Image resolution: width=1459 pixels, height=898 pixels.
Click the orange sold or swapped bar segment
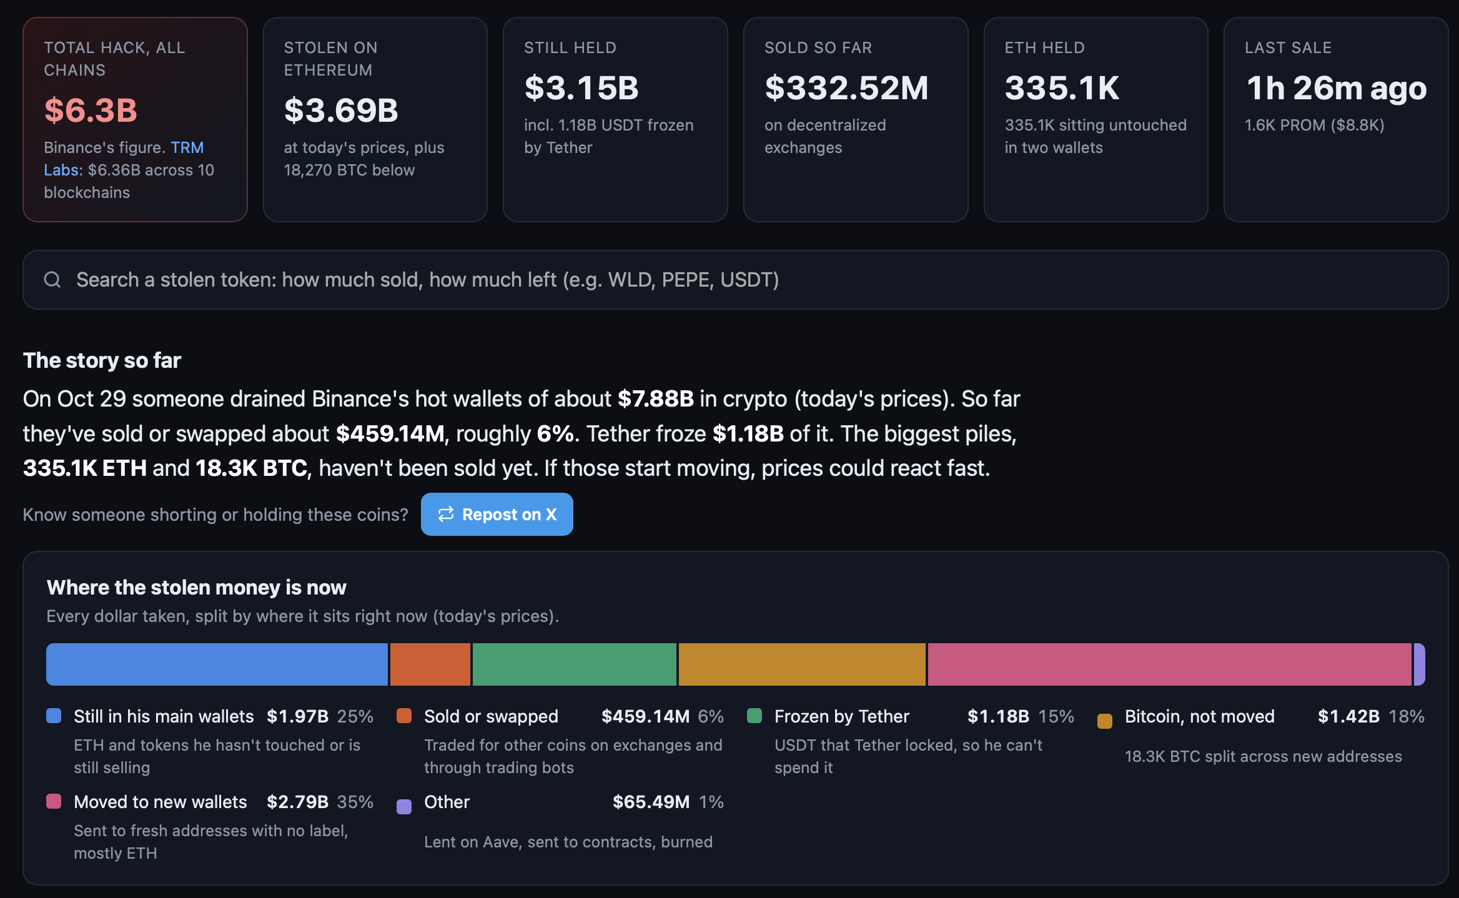tap(430, 664)
